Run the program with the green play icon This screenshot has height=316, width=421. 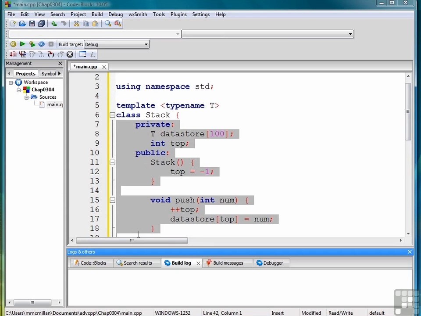point(22,44)
